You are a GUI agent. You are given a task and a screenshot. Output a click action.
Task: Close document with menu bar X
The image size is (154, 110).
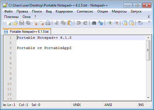149,17
